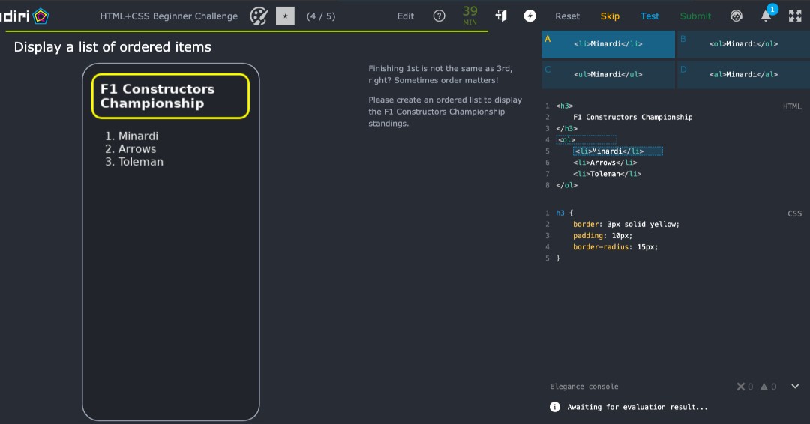Click the Test button

649,16
